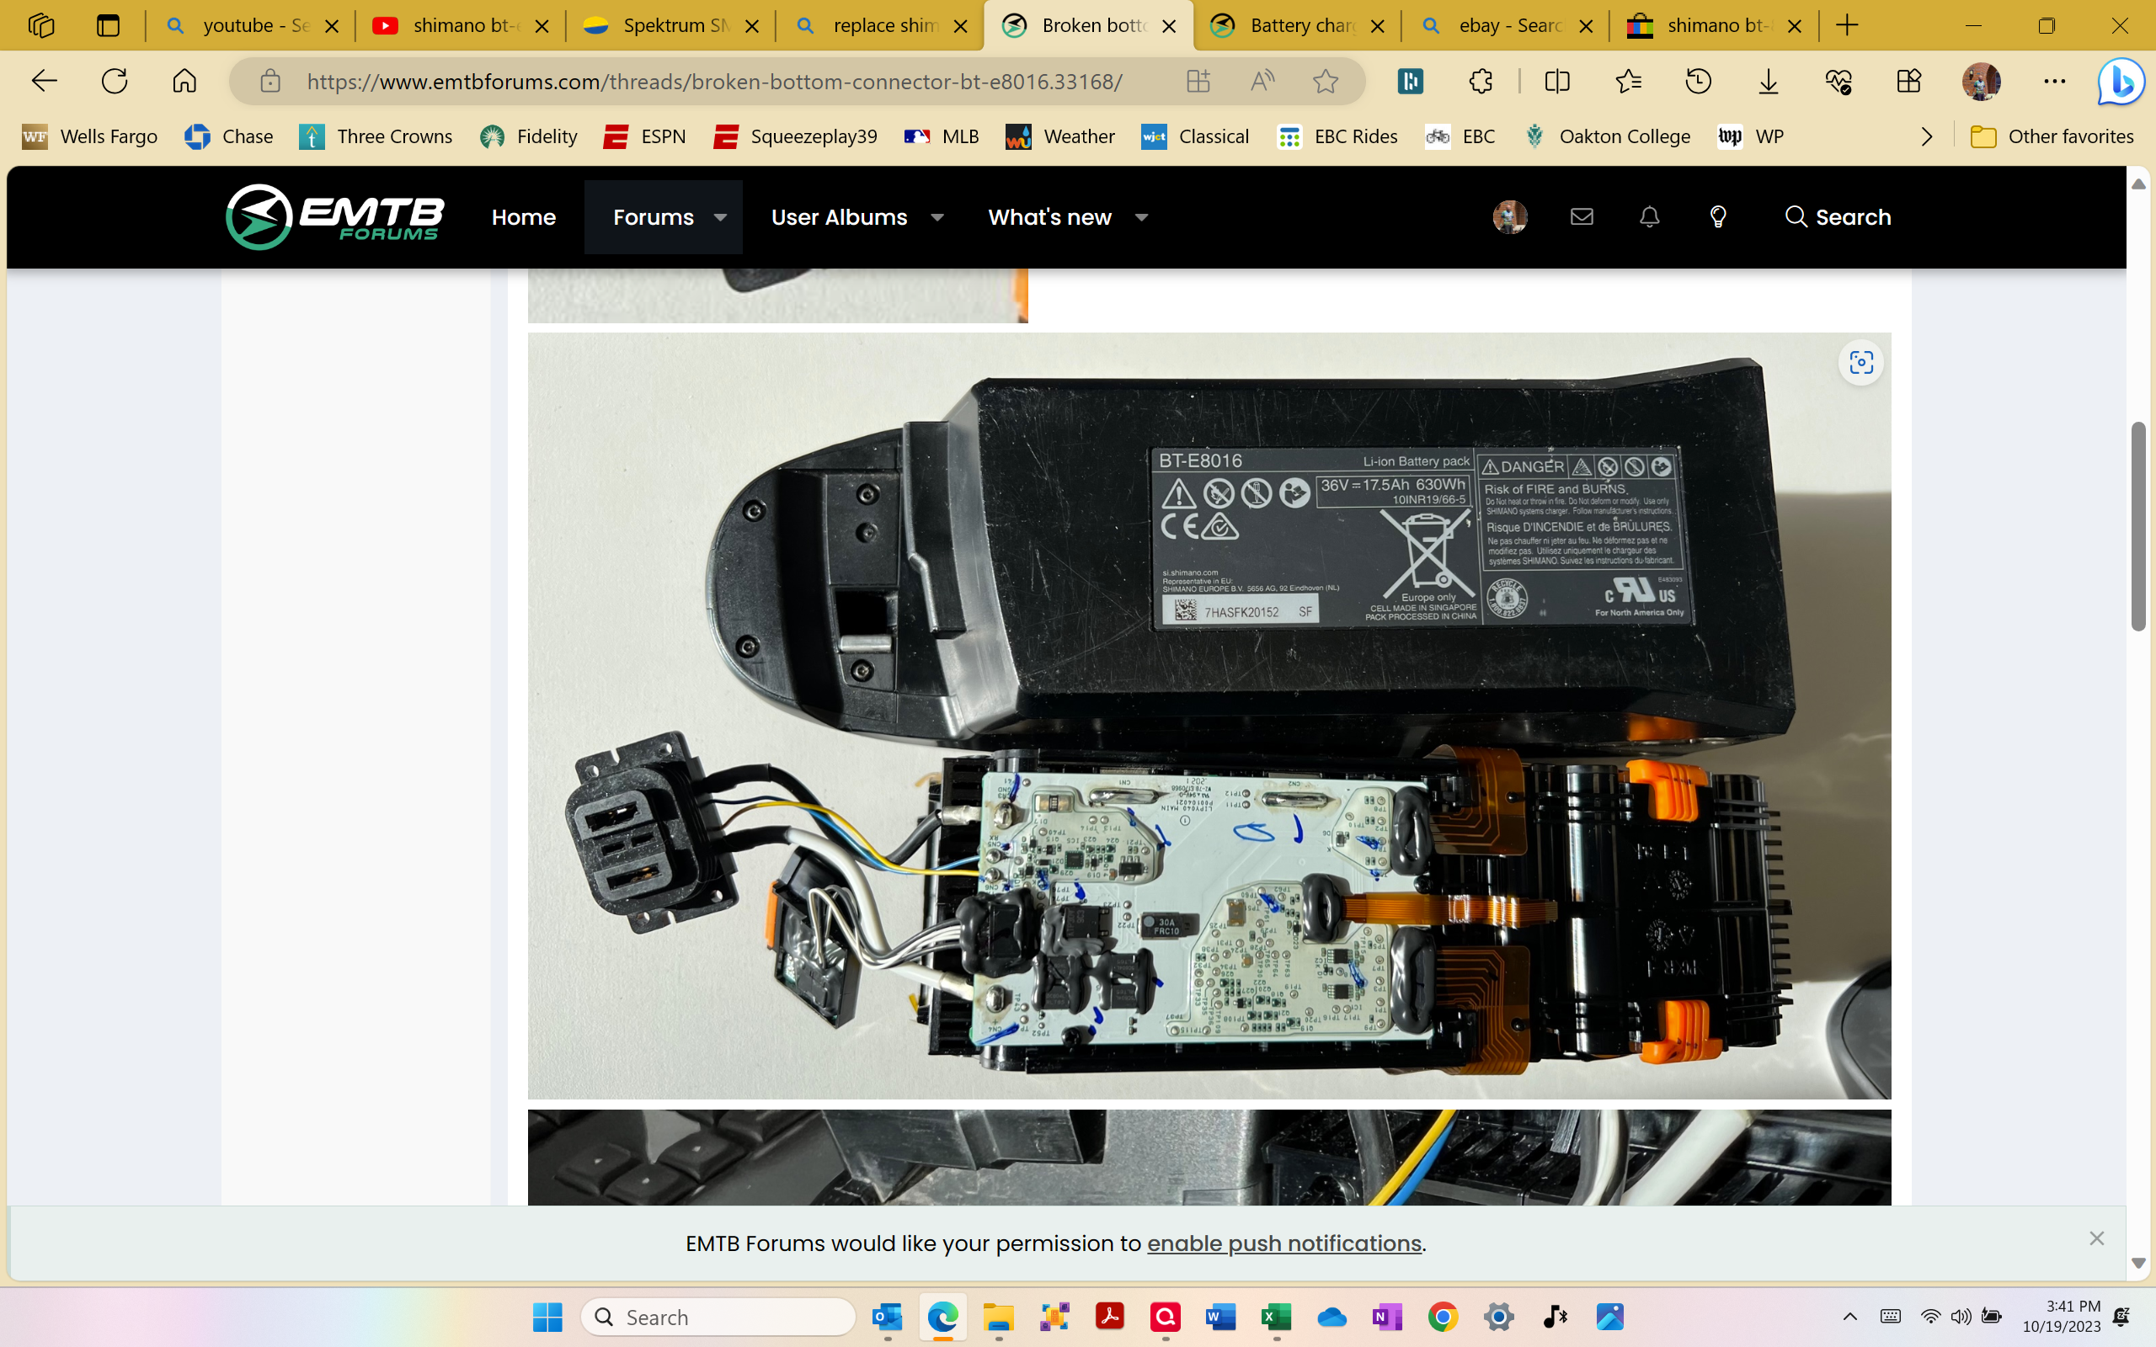Open forum user avatar menu
This screenshot has height=1347, width=2156.
click(x=1510, y=216)
